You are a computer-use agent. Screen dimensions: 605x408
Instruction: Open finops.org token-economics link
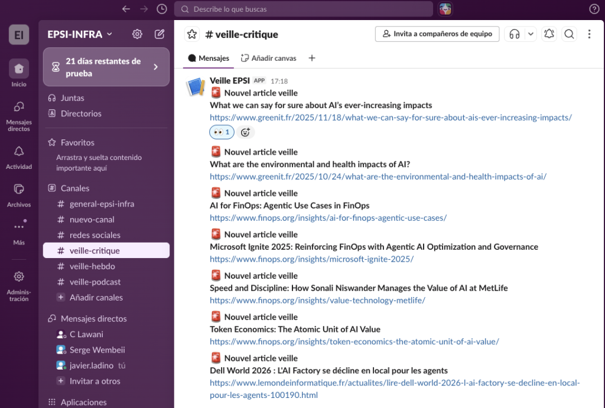pos(354,342)
